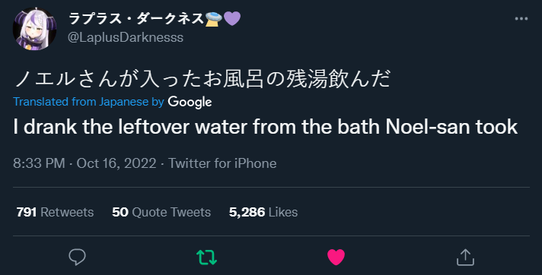The image size is (542, 275).
Task: Click the Google logo attribution
Action: point(190,102)
